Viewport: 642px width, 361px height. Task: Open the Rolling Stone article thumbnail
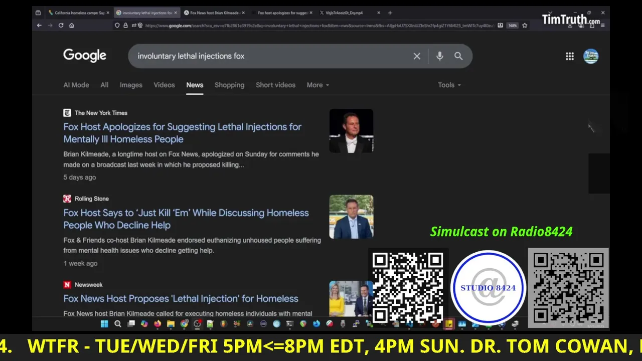351,217
